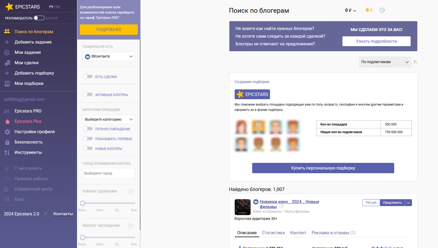Click the 700 руб. price tag
438x248 pixels.
coord(371,203)
